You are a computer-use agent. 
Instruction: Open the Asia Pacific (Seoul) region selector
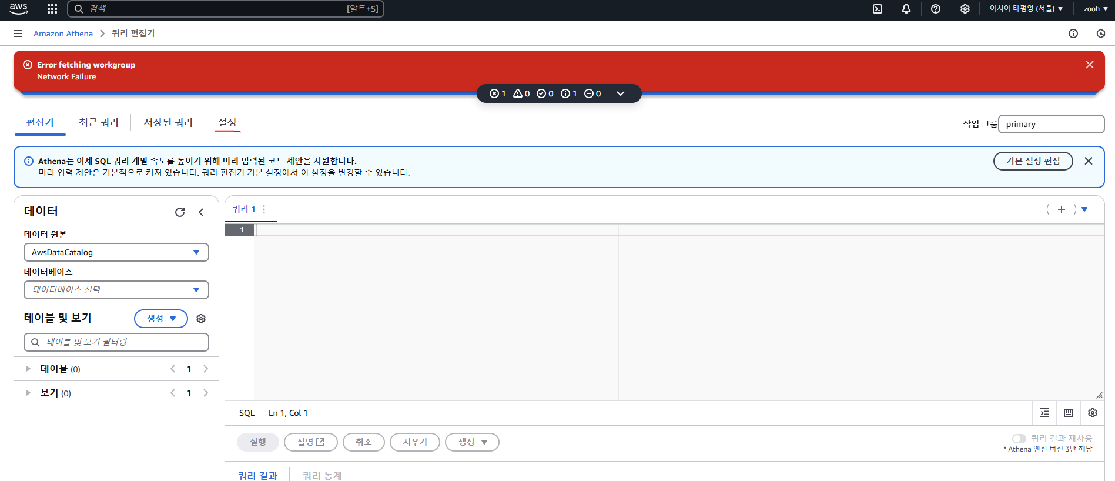pyautogui.click(x=1026, y=9)
